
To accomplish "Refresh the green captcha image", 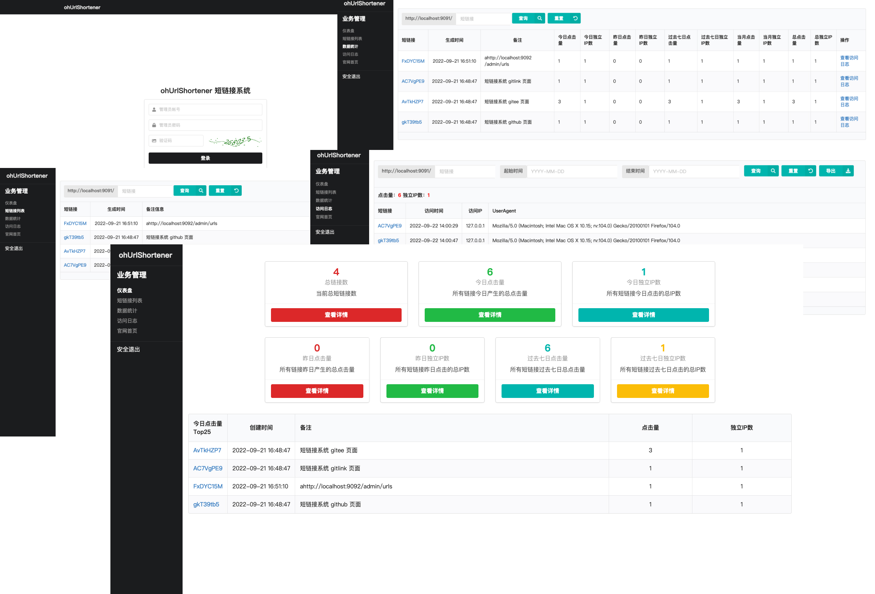I will tap(235, 141).
